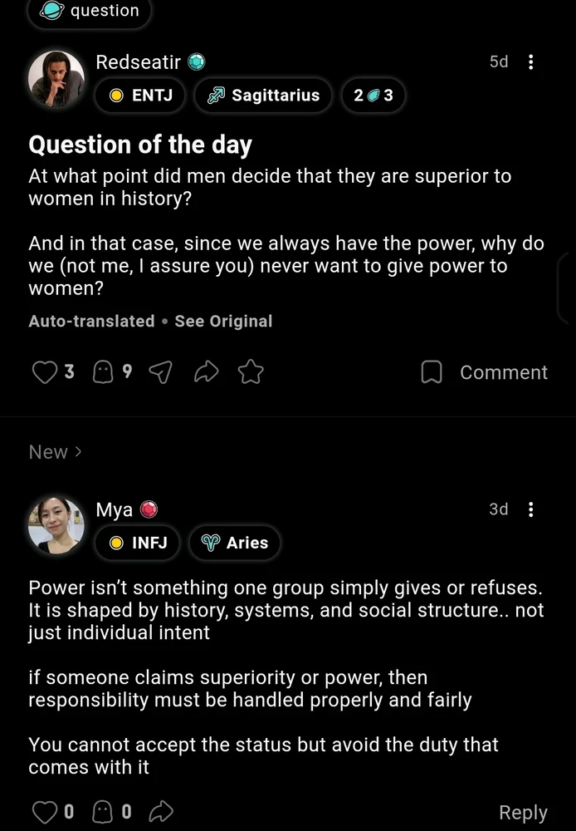Select the Sagittarius zodiac tag

click(263, 96)
